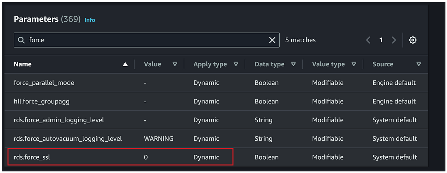Clear the search box with X icon
This screenshot has width=447, height=173.
[x=272, y=40]
